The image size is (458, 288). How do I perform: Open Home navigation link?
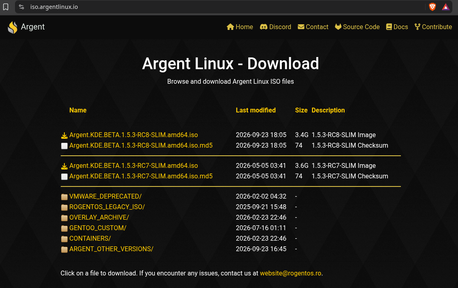coord(240,27)
